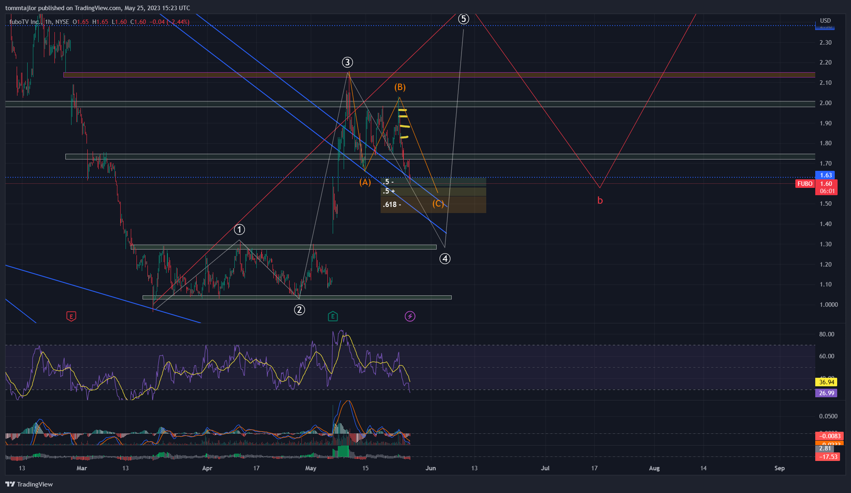Click the 1.0000 price axis label
The width and height of the screenshot is (851, 493).
(x=829, y=305)
